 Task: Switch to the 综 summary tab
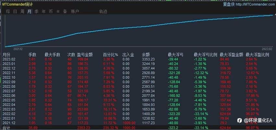(x=8, y=12)
